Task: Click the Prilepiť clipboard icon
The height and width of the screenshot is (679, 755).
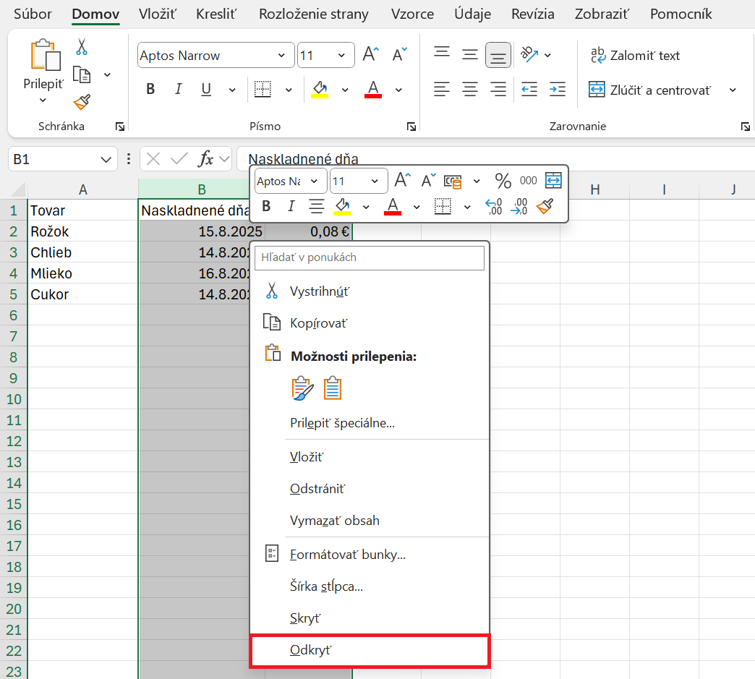Action: (x=46, y=54)
